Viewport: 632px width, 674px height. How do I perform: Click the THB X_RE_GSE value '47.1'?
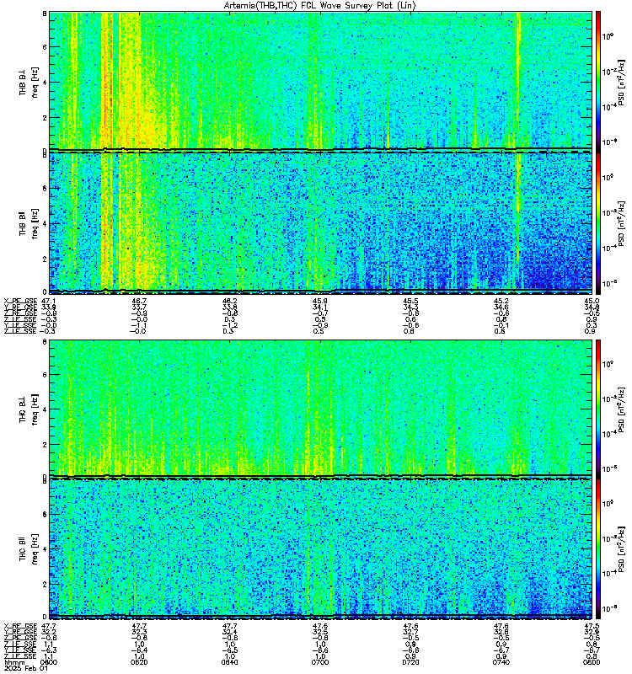pyautogui.click(x=48, y=301)
